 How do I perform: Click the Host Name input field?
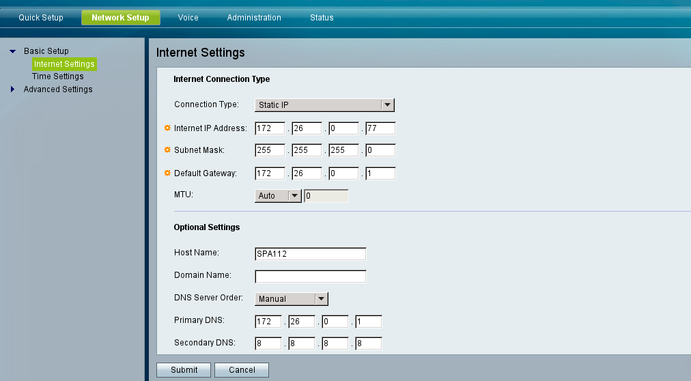pos(311,254)
